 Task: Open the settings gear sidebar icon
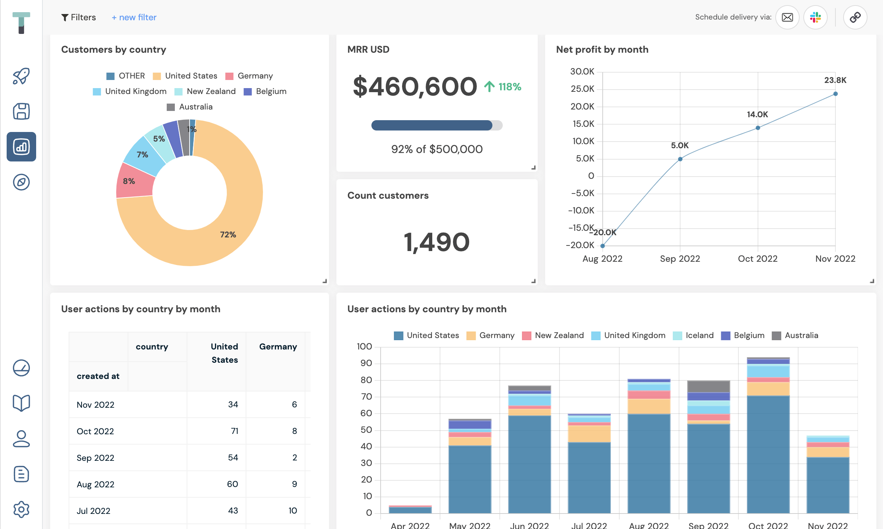click(21, 509)
